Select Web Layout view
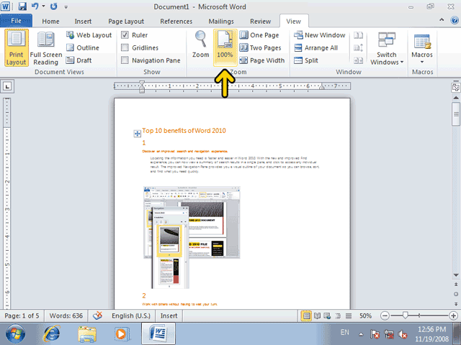 coord(89,35)
